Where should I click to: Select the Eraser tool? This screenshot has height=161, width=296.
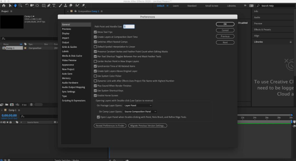pyautogui.click(x=71, y=5)
